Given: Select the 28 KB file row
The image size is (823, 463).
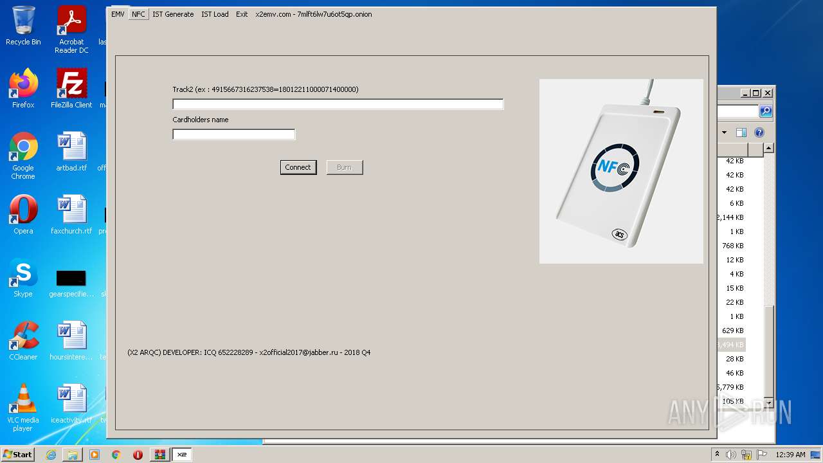Looking at the screenshot, I should (x=732, y=359).
